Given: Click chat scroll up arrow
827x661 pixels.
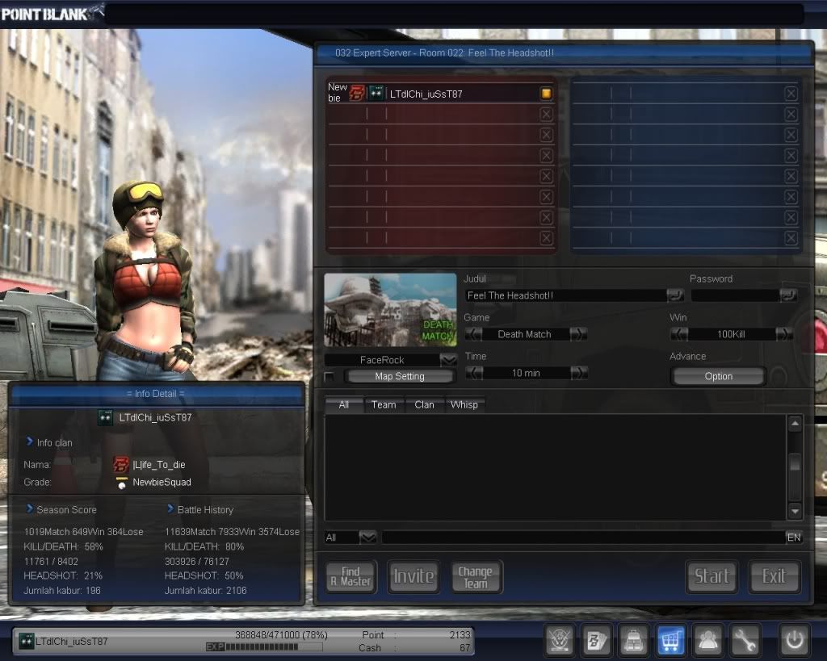Looking at the screenshot, I should click(x=795, y=423).
